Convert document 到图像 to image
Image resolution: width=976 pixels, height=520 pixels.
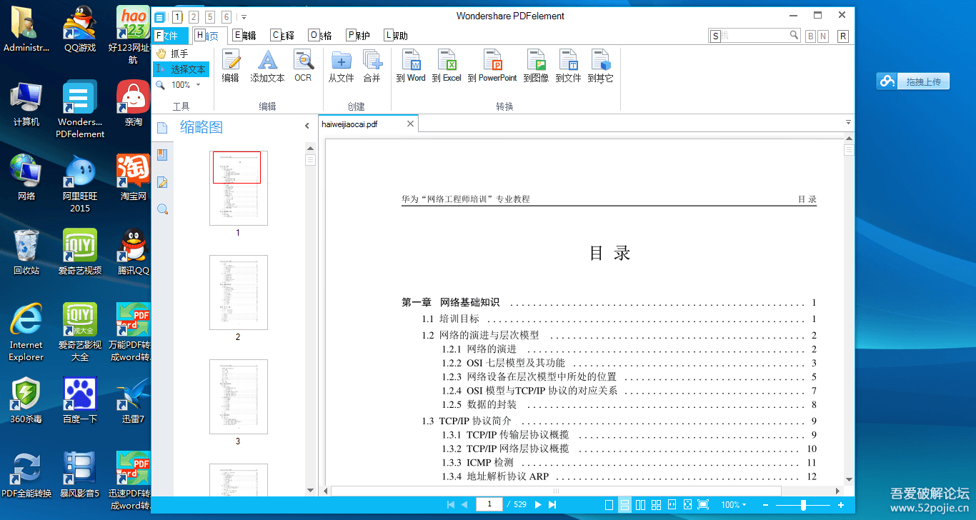536,66
